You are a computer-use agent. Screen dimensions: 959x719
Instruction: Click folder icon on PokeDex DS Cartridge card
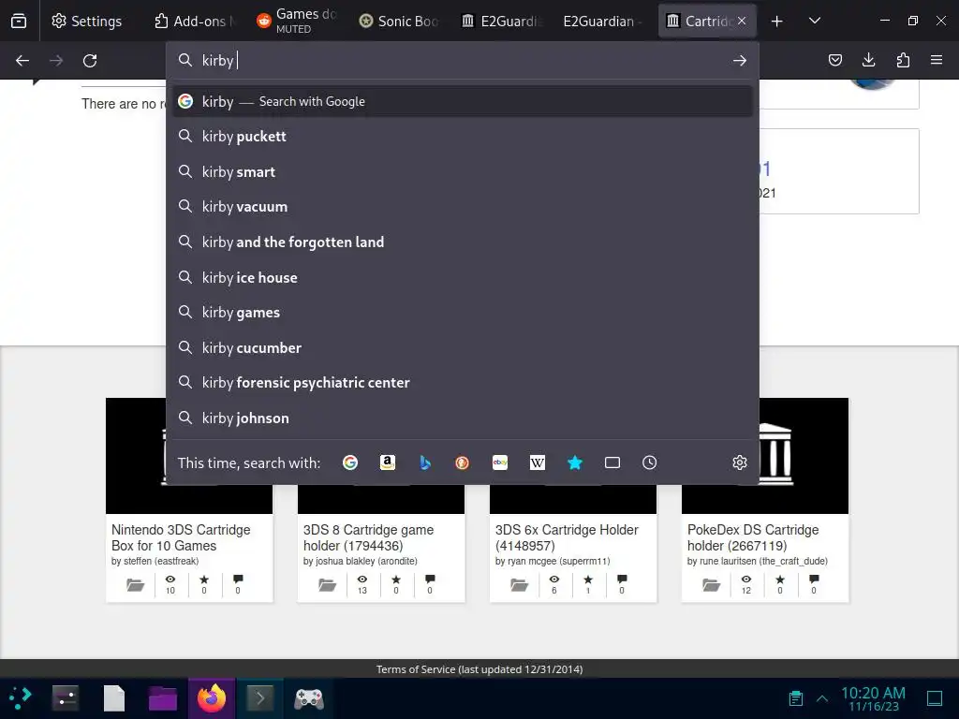(712, 584)
